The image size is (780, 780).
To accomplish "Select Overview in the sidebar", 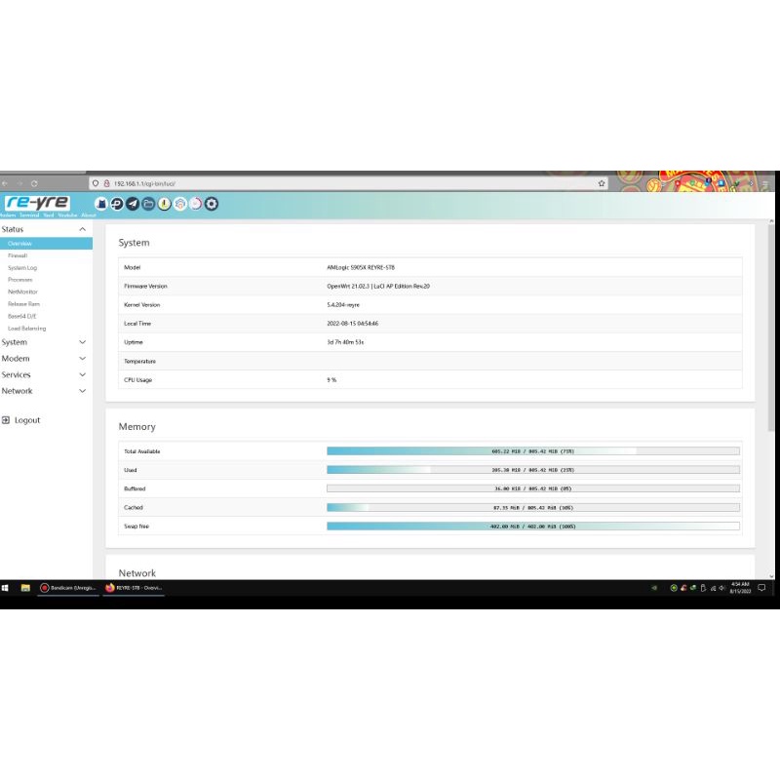I will [46, 243].
